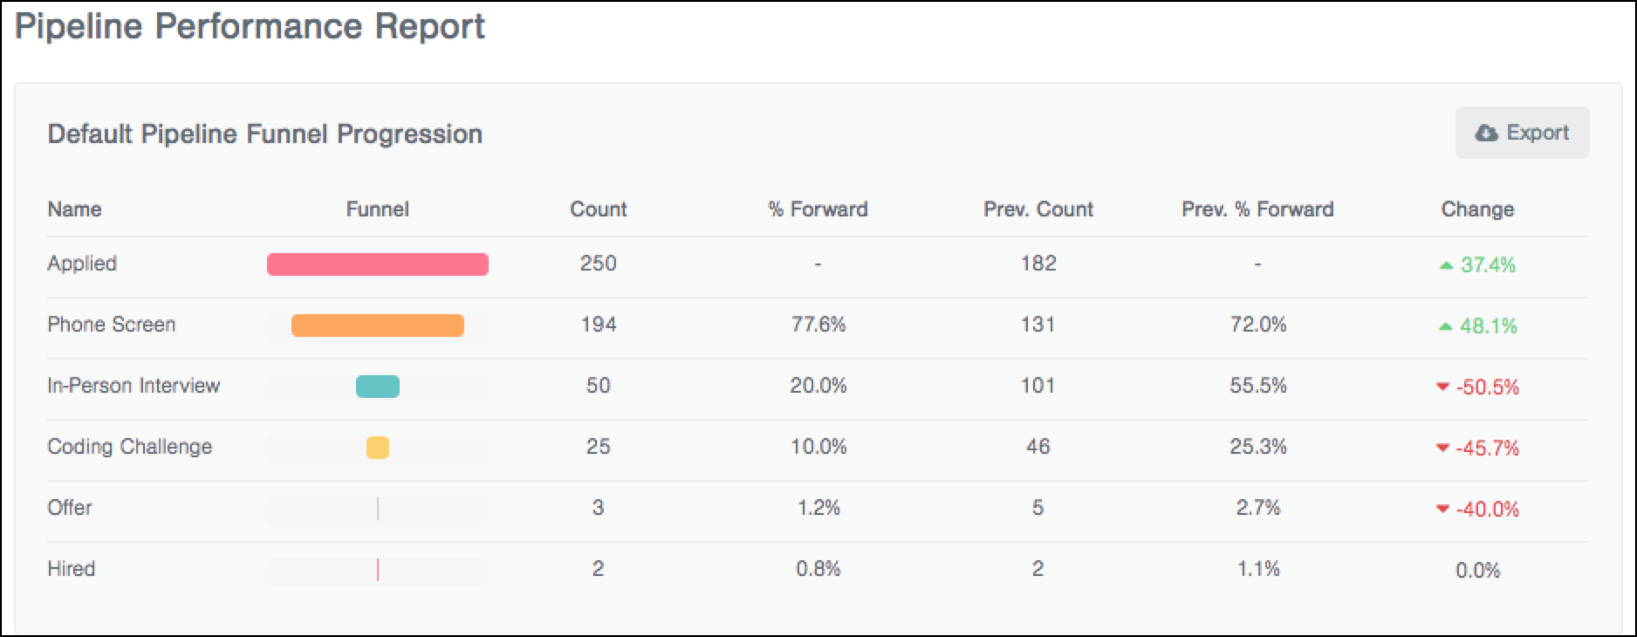
Task: Click the orange Phone Screen funnel bar
Action: 378,325
